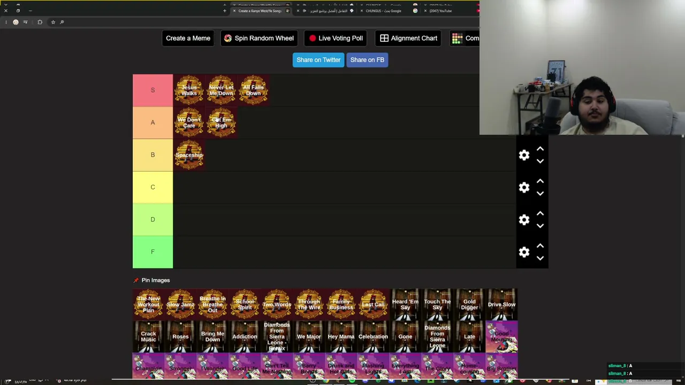The width and height of the screenshot is (685, 385).
Task: Pick the Breathe In Breathe Out tile
Action: (212, 305)
